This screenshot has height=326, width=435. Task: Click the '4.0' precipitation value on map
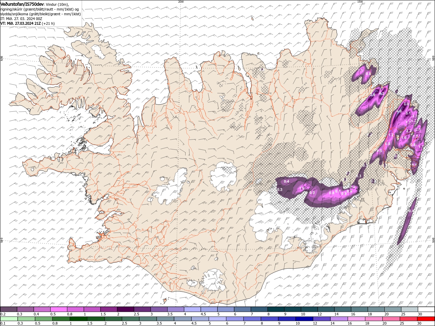pyautogui.click(x=399, y=111)
